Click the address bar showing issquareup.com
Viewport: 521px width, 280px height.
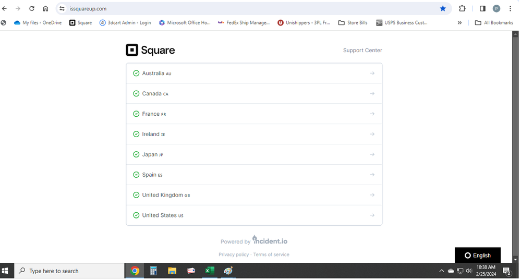250,9
